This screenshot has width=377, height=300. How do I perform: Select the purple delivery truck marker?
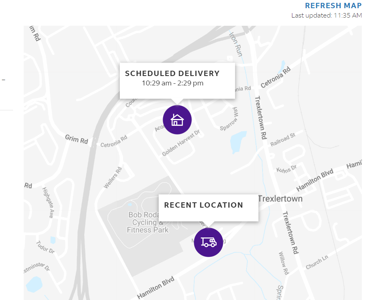[209, 242]
